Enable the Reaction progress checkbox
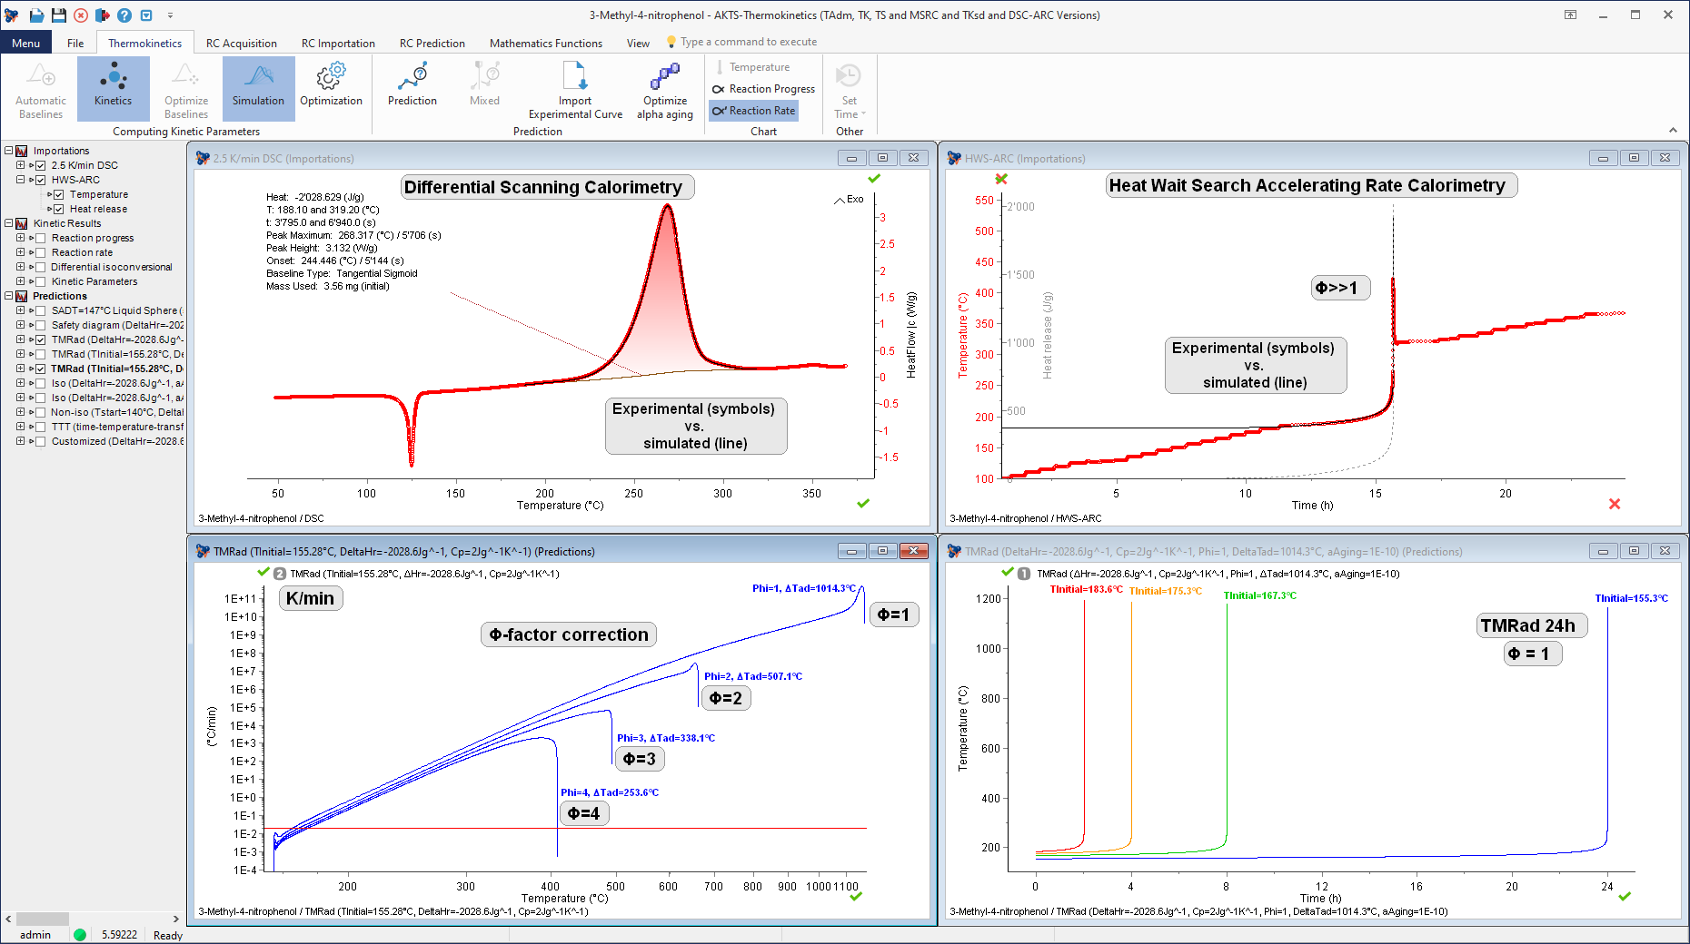Screen dimensions: 1690x944 click(x=41, y=238)
